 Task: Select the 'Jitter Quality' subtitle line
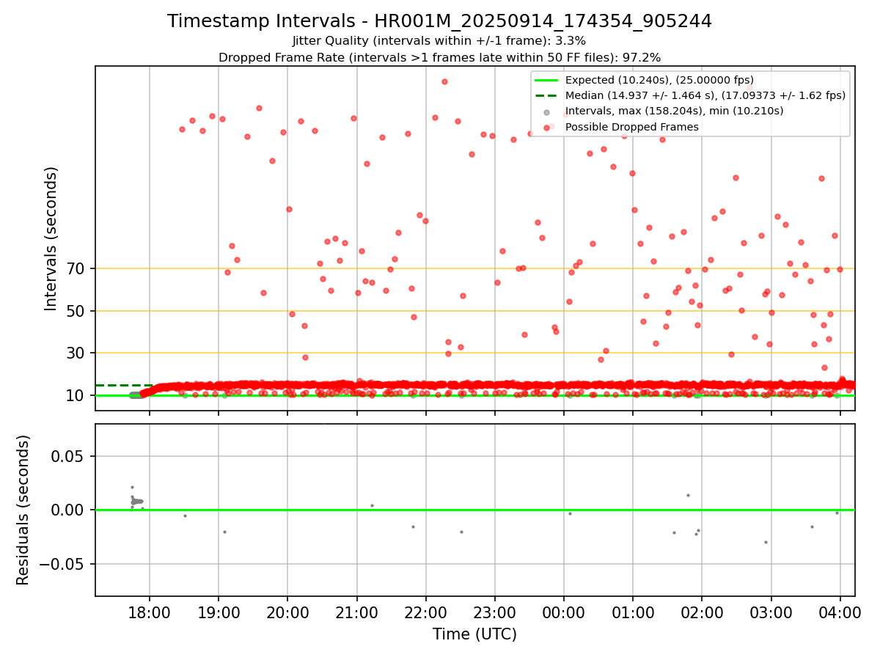(439, 41)
